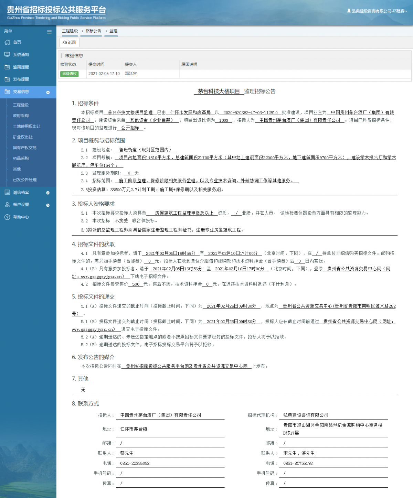Toggle sidebar with the hamburger icon

click(49, 31)
